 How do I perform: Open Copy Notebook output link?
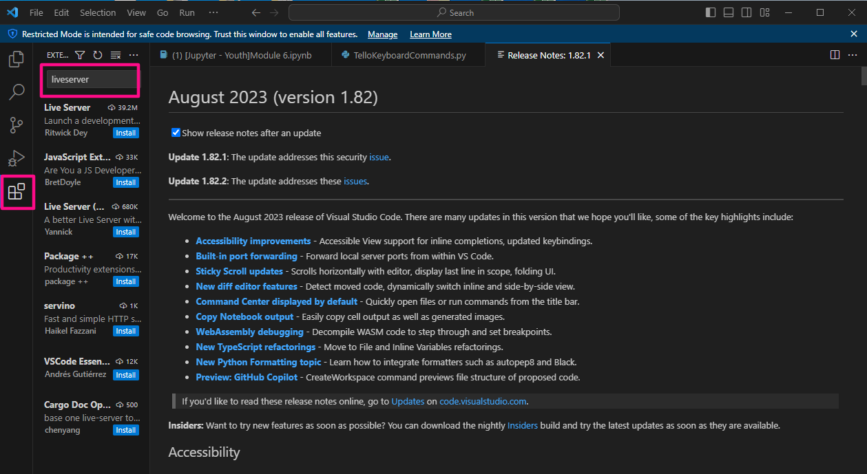pos(244,316)
